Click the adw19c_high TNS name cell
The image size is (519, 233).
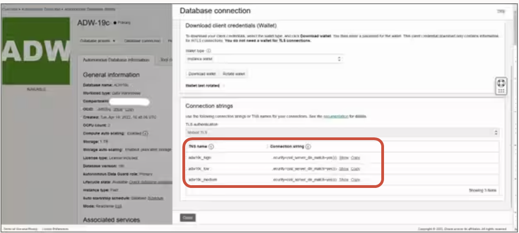click(199, 158)
